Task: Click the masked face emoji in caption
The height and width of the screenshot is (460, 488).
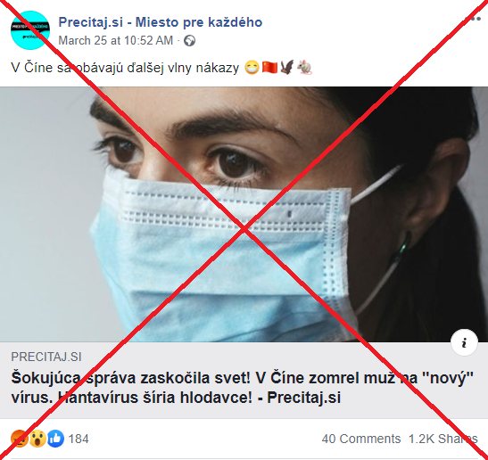Action: pyautogui.click(x=252, y=68)
